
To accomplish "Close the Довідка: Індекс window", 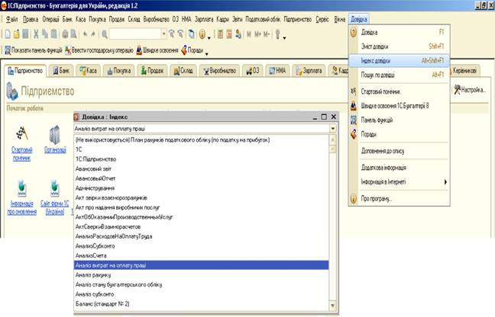I will (333, 117).
